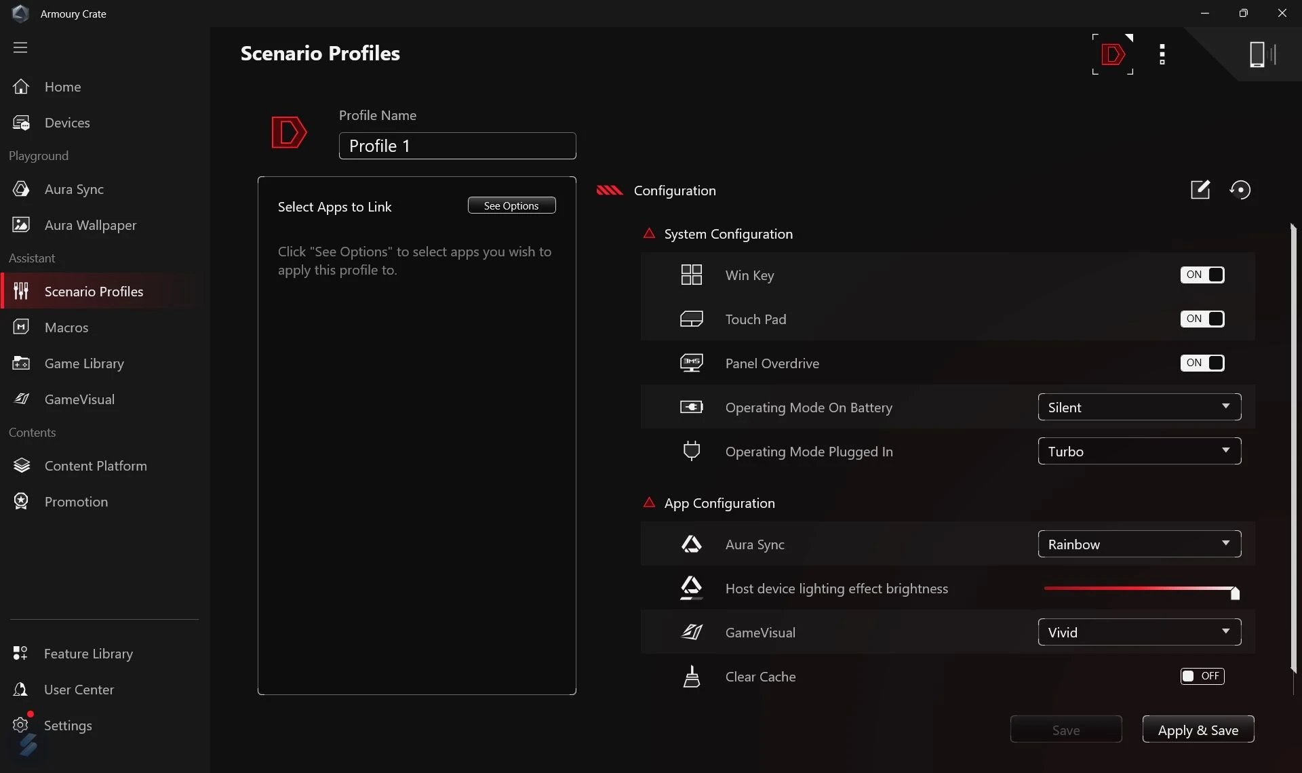Click the Aura Wallpaper picture icon

click(21, 224)
